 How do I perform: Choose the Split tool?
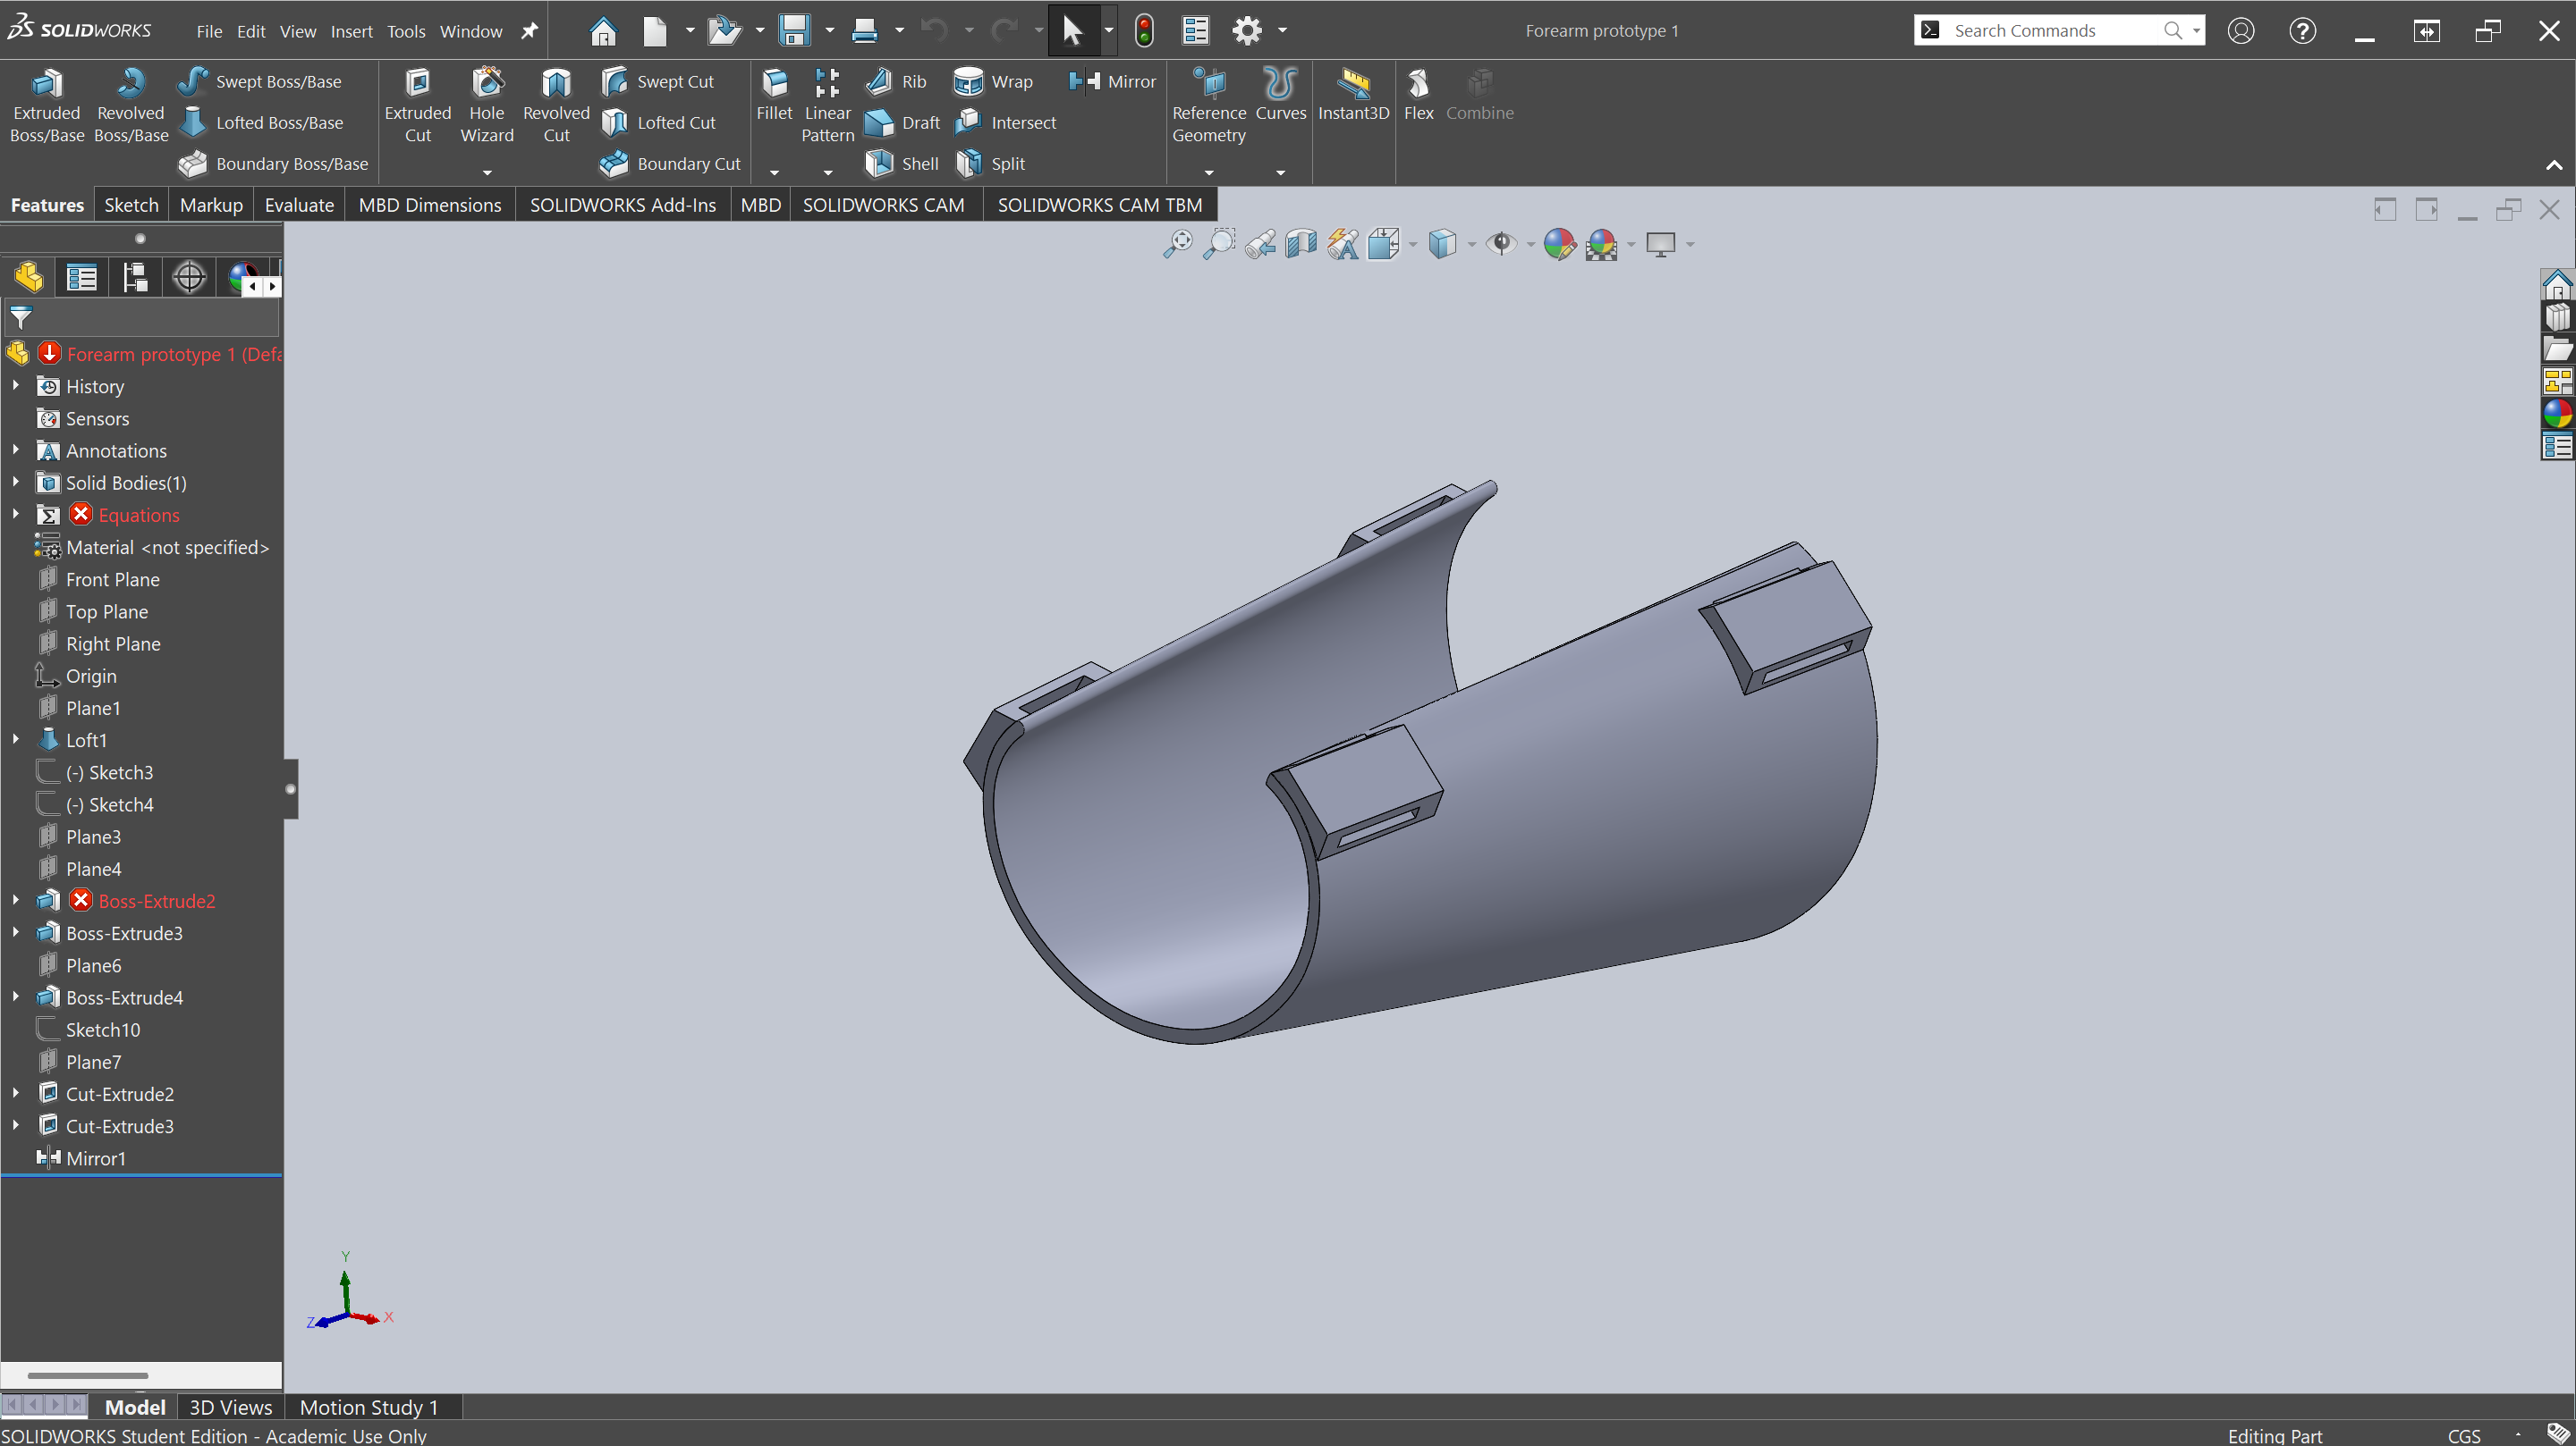coord(990,163)
